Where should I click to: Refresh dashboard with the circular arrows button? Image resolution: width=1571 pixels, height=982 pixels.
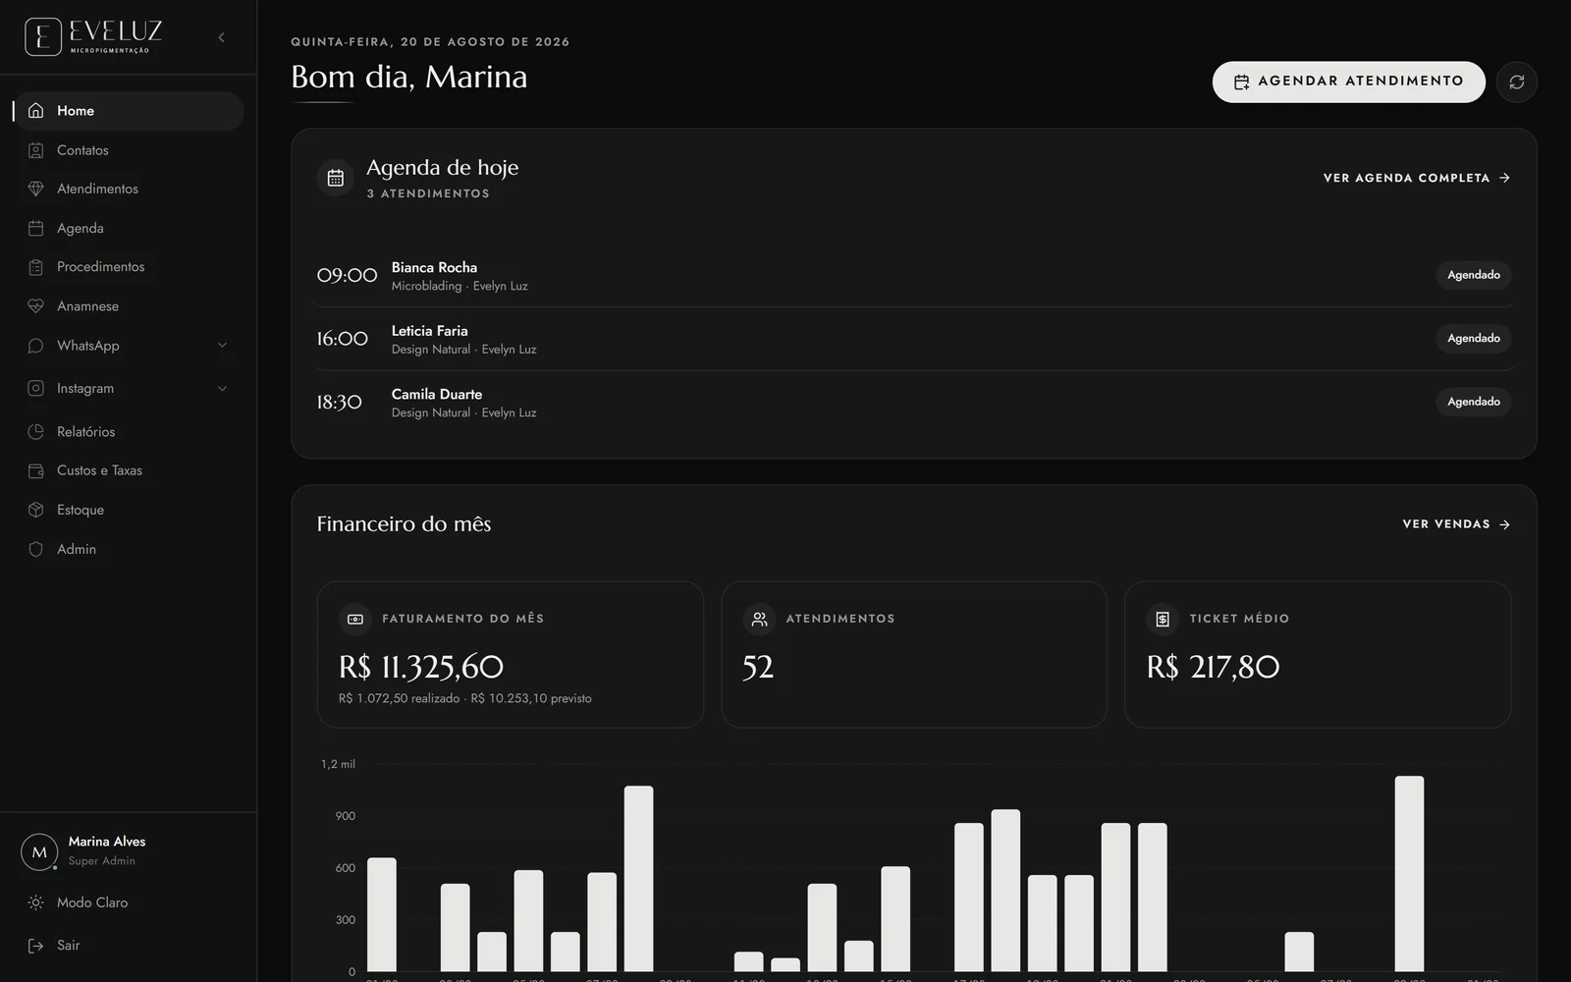pos(1516,82)
